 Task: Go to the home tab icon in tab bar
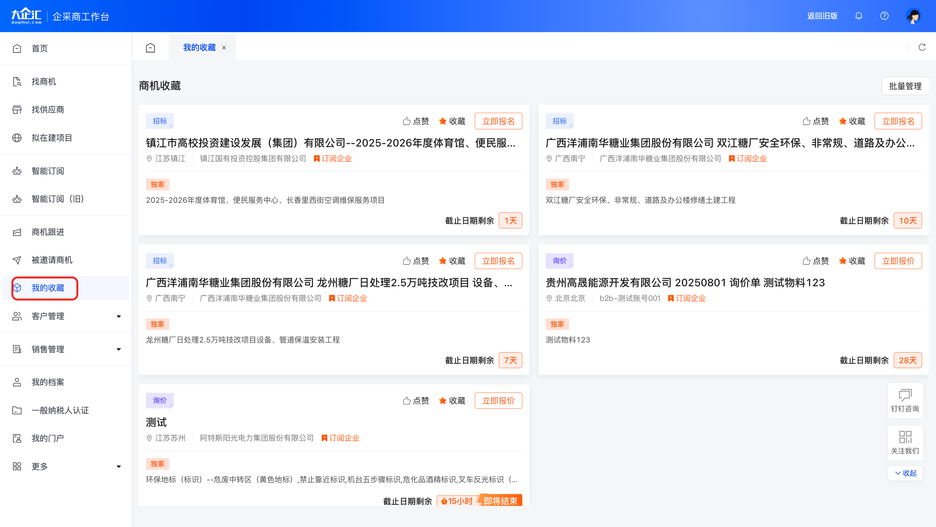(150, 47)
